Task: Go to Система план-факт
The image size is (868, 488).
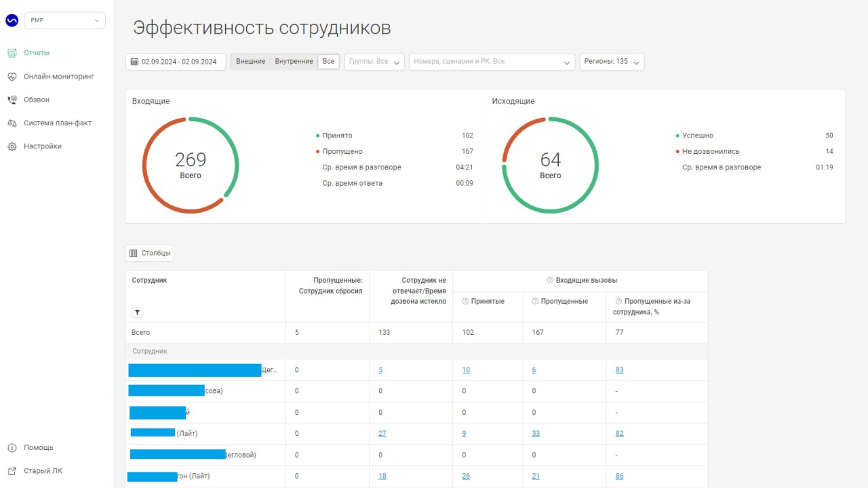Action: (x=57, y=123)
